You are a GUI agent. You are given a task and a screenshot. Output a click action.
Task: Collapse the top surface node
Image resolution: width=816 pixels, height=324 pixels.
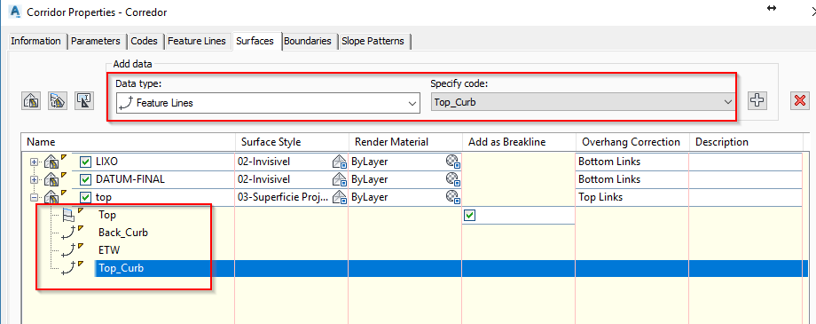(x=35, y=197)
